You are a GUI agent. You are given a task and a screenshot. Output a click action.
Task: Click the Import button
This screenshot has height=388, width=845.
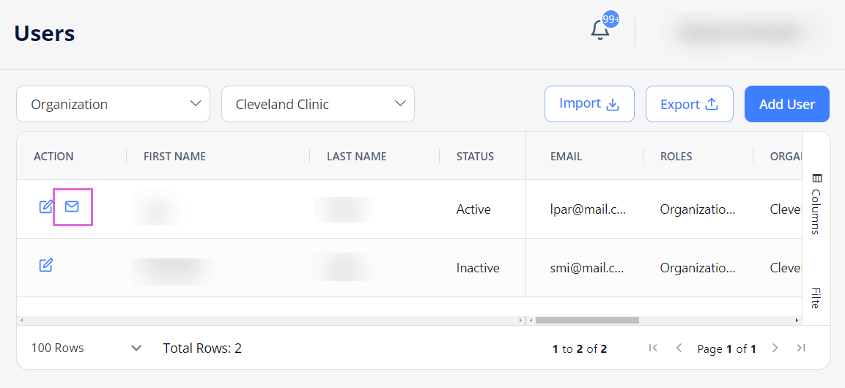589,104
